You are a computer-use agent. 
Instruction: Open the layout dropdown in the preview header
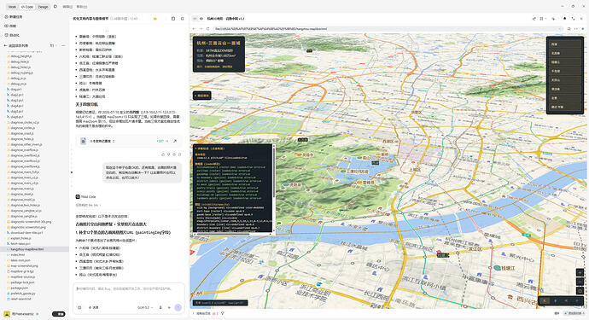point(542,19)
